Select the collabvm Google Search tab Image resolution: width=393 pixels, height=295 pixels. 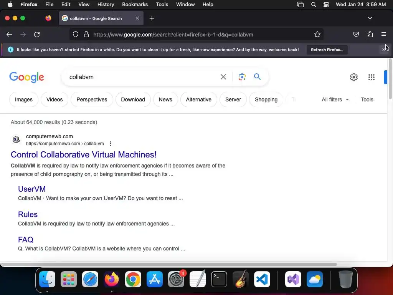101,18
